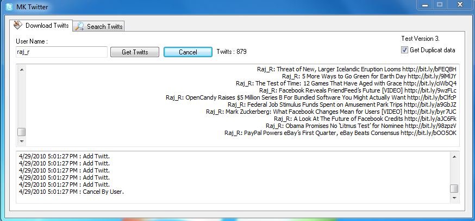Close the MK Twitter window
This screenshot has width=475, height=221.
pos(460,4)
